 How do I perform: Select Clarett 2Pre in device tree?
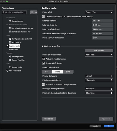(13, 50)
